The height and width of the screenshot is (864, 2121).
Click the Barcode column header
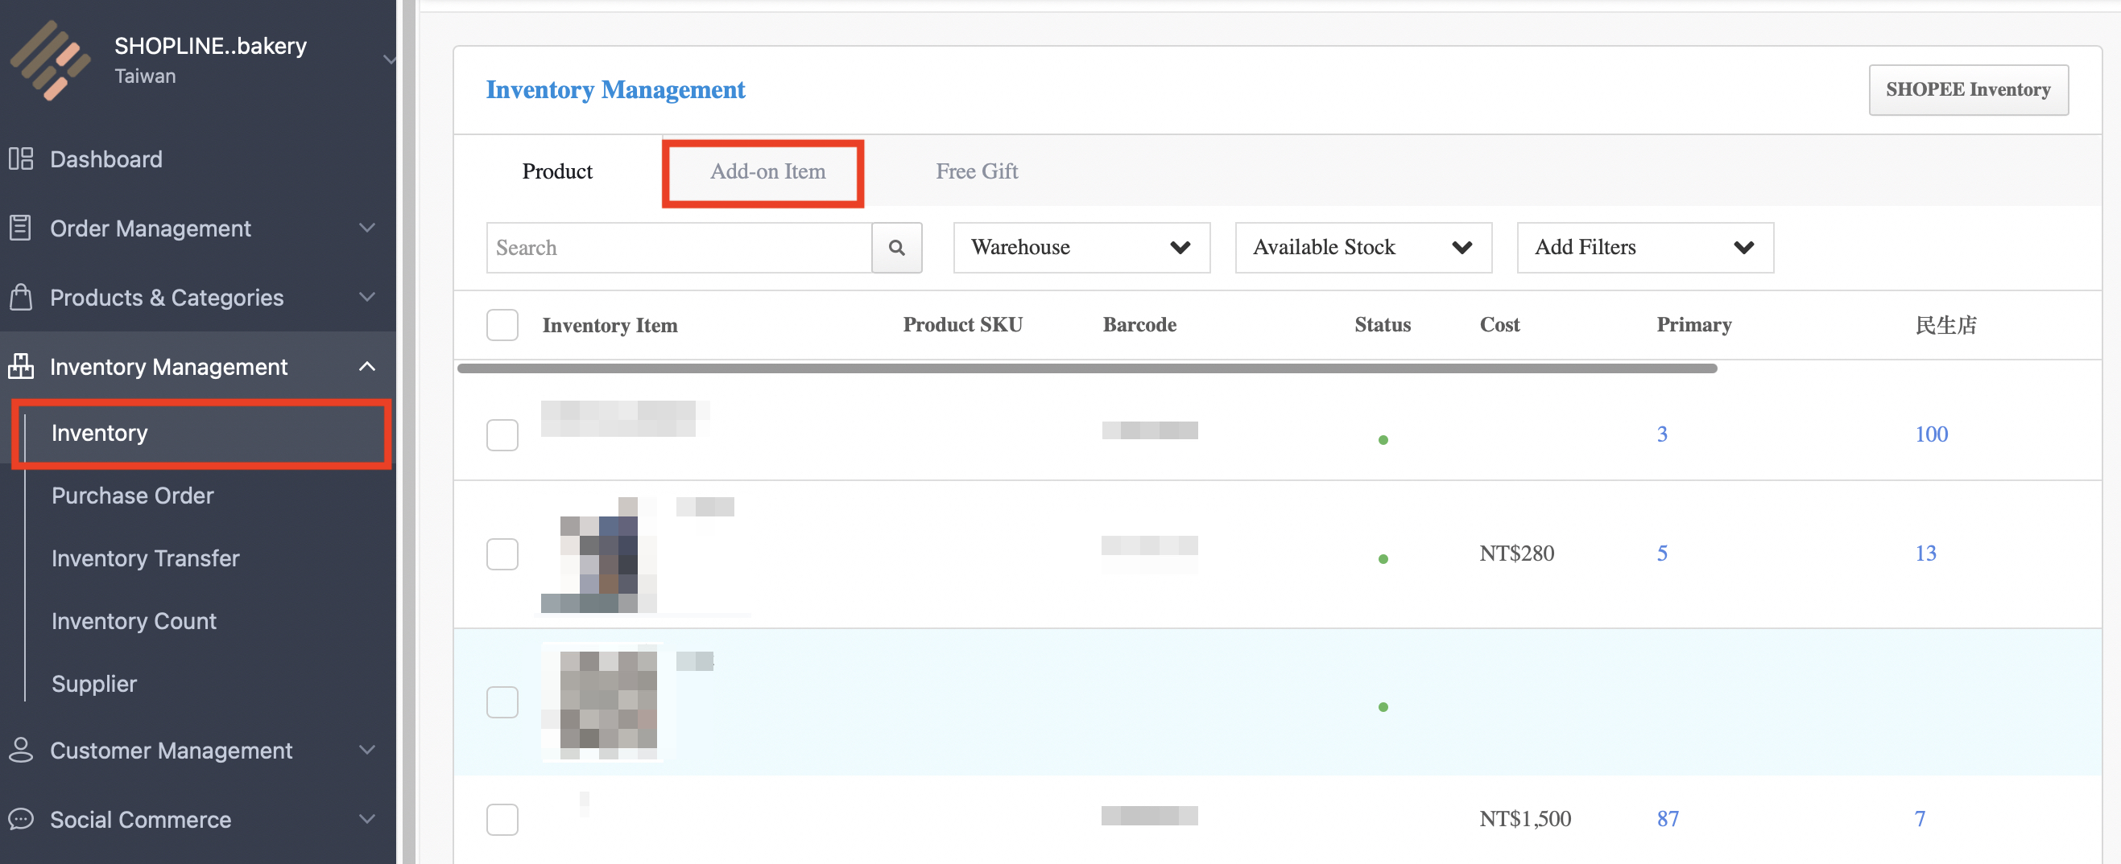tap(1139, 324)
